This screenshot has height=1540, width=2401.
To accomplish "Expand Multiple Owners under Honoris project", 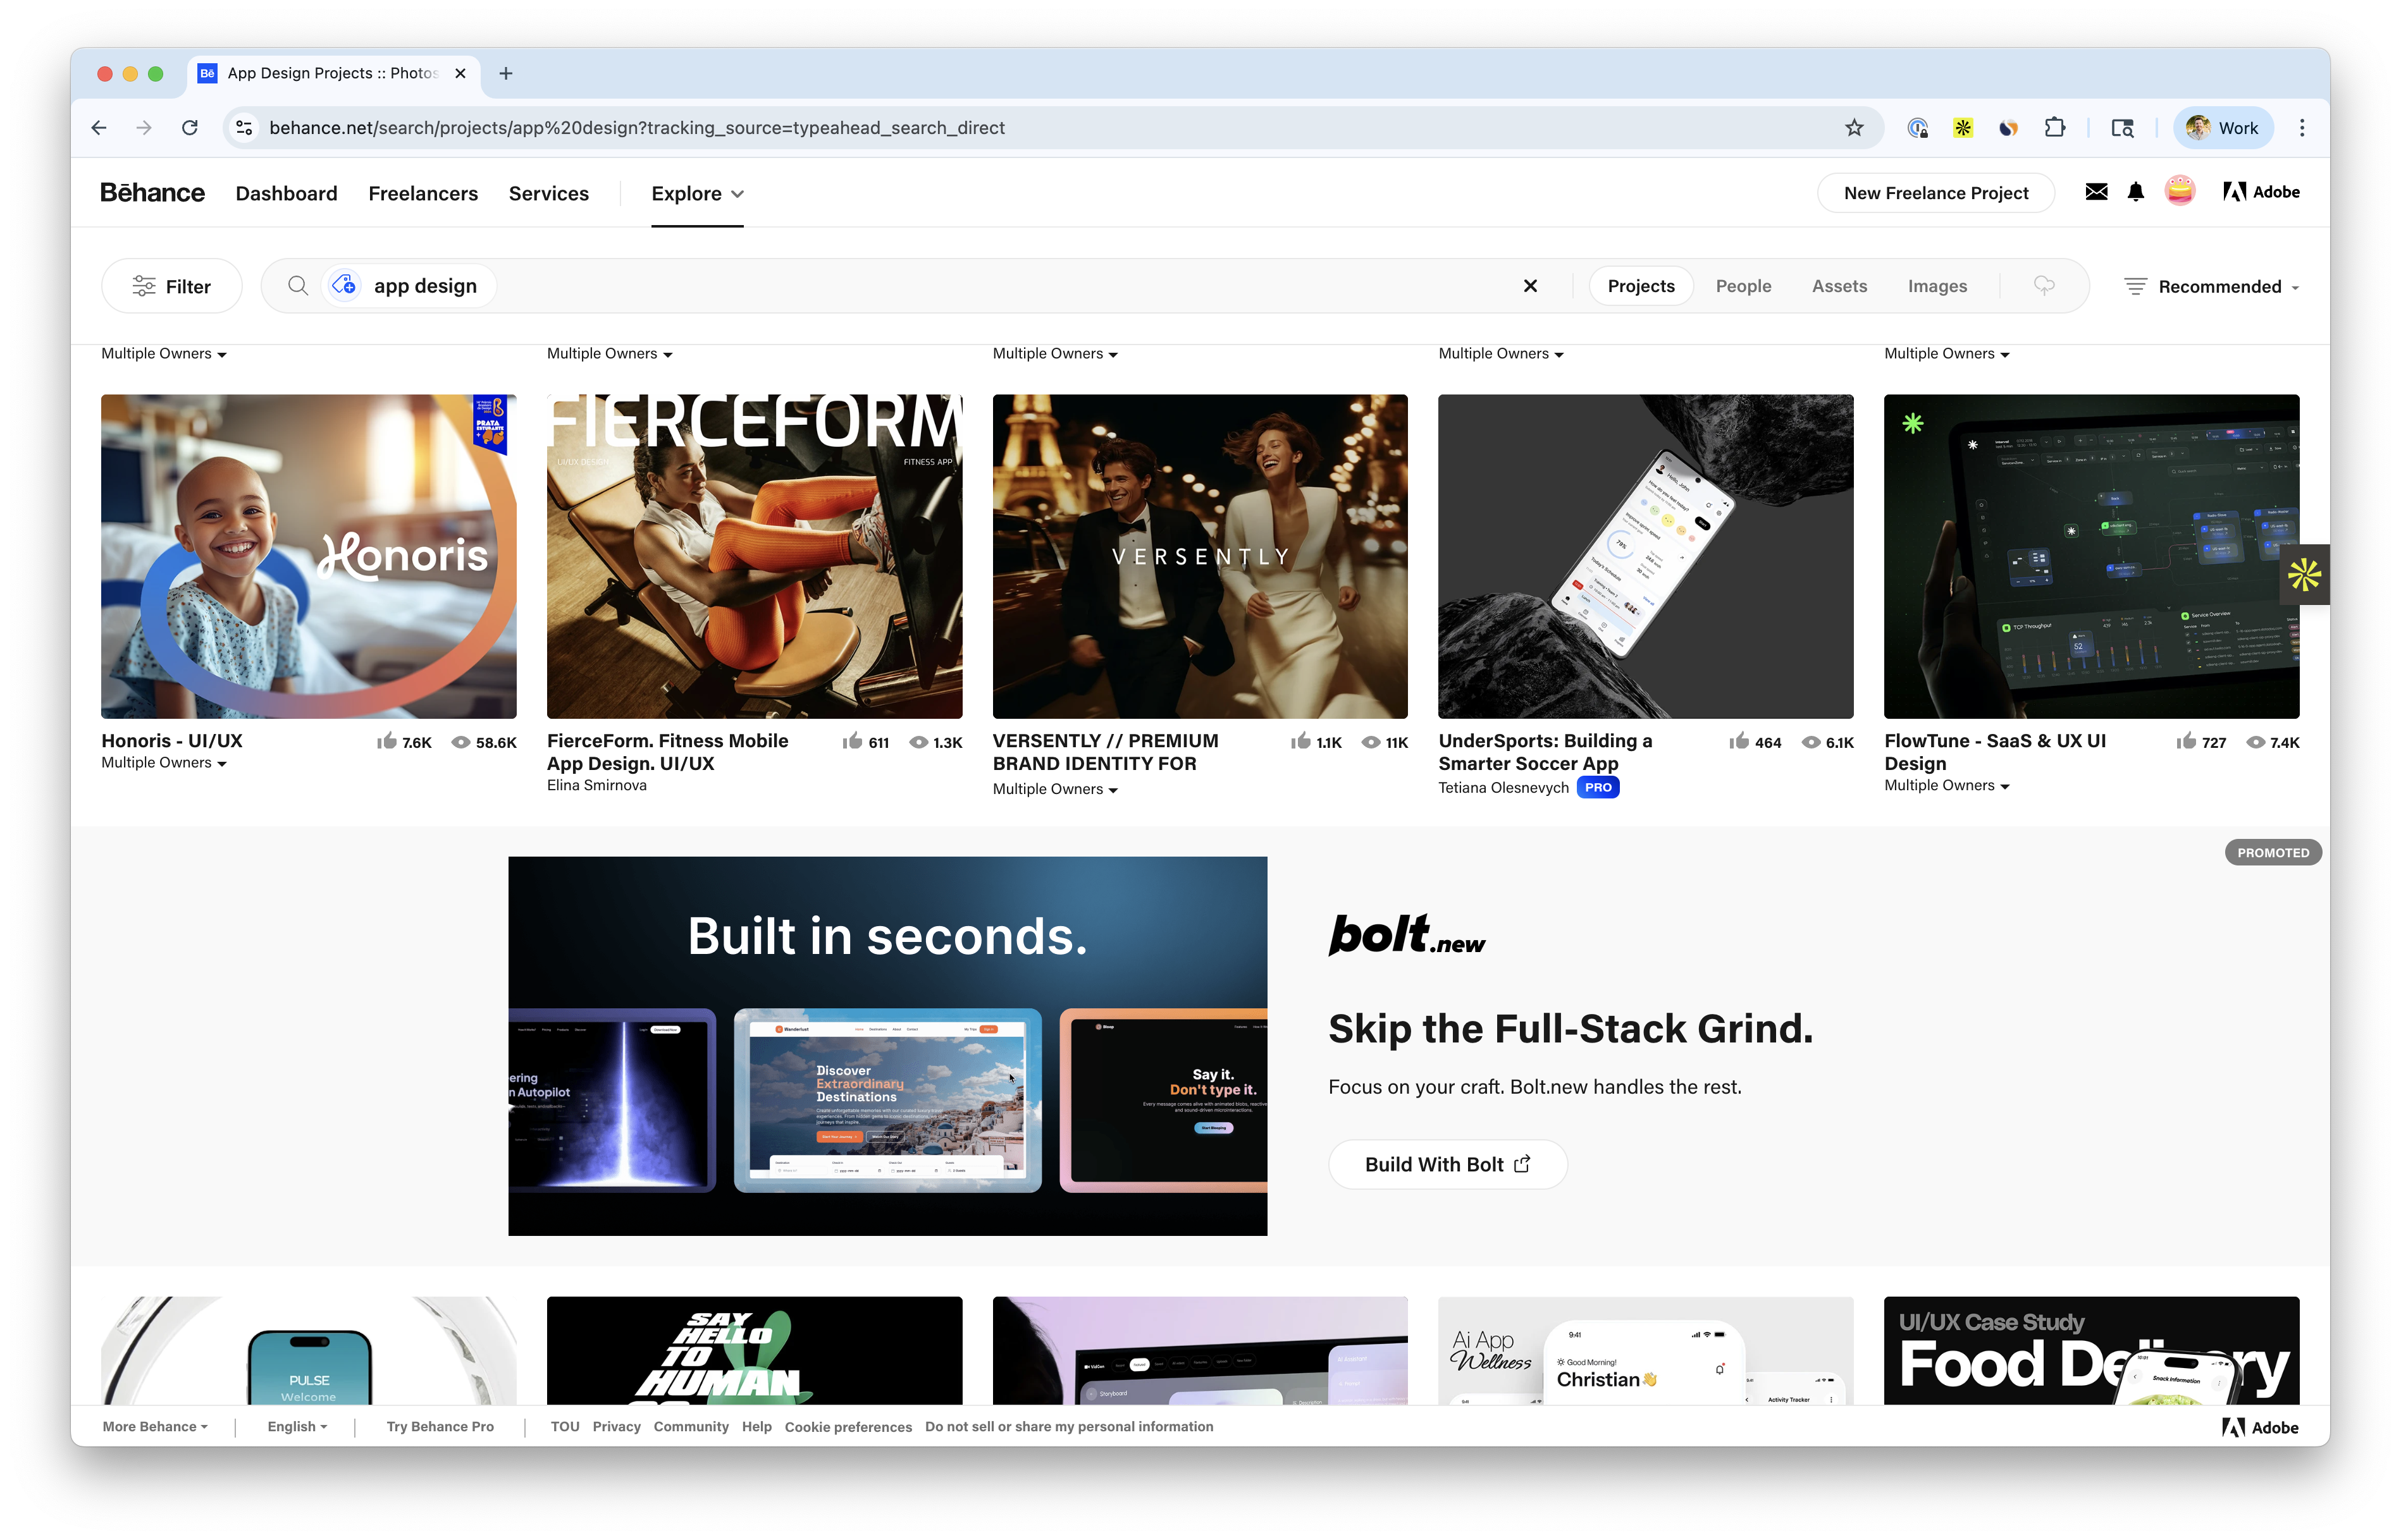I will pyautogui.click(x=164, y=763).
